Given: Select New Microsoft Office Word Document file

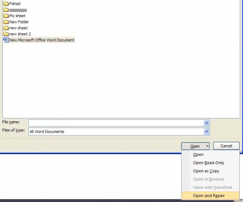Looking at the screenshot, I should point(42,40).
